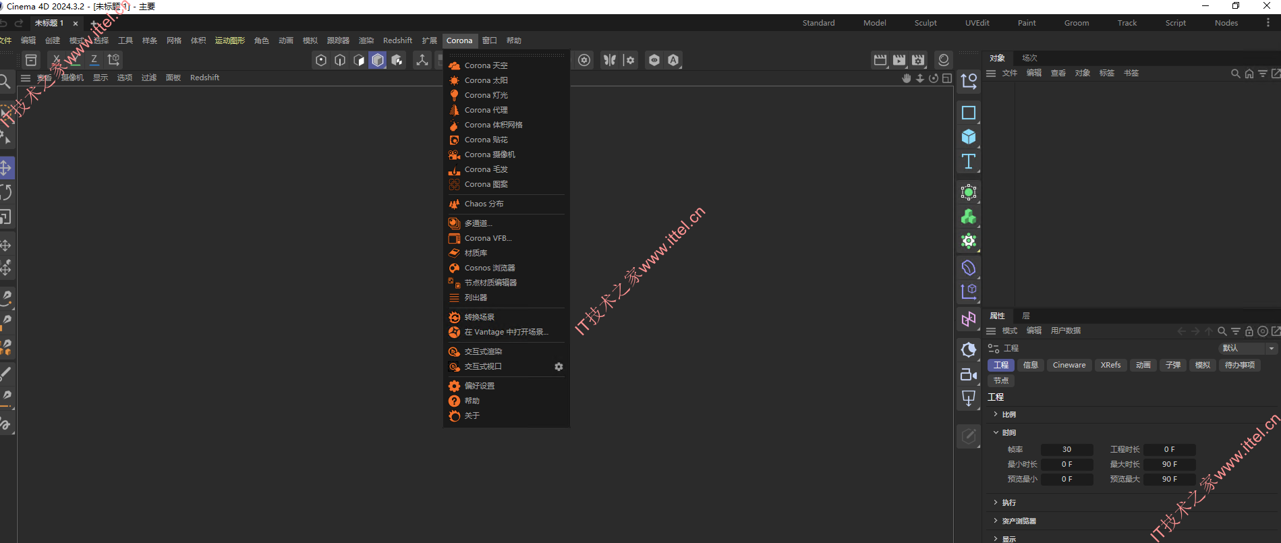Open the 层 tab in attributes panel
The height and width of the screenshot is (543, 1281).
click(1026, 316)
